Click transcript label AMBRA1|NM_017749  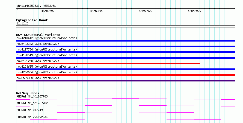tap(29, 110)
